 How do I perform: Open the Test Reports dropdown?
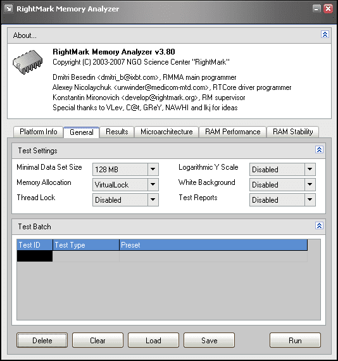pos(282,200)
